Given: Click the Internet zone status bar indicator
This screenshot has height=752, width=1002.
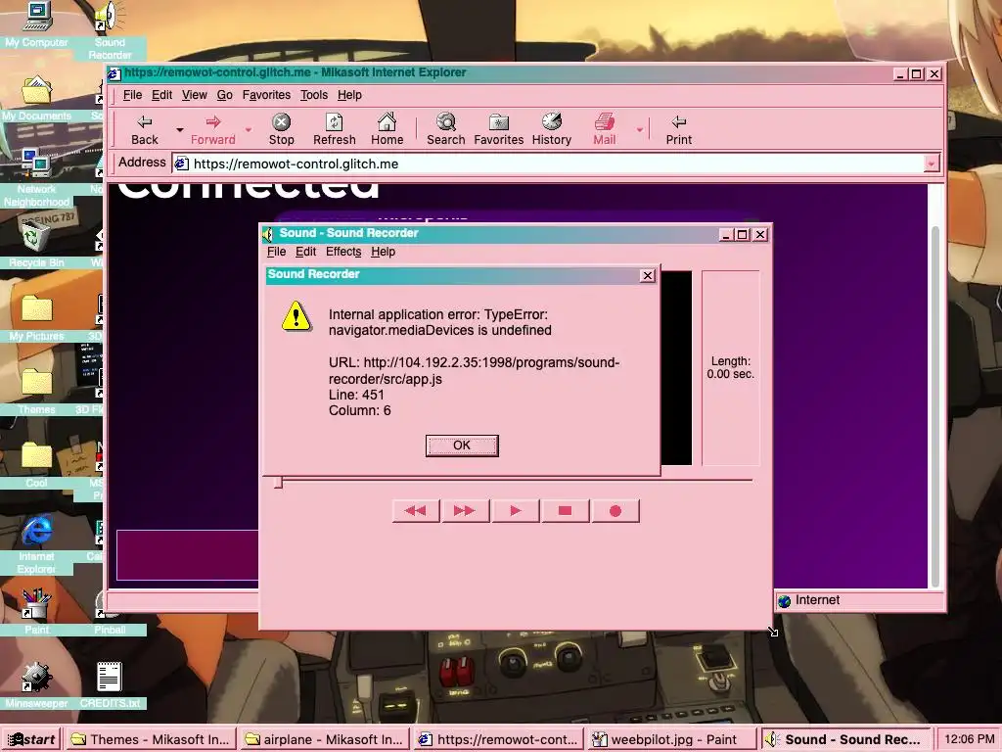Looking at the screenshot, I should coord(859,600).
